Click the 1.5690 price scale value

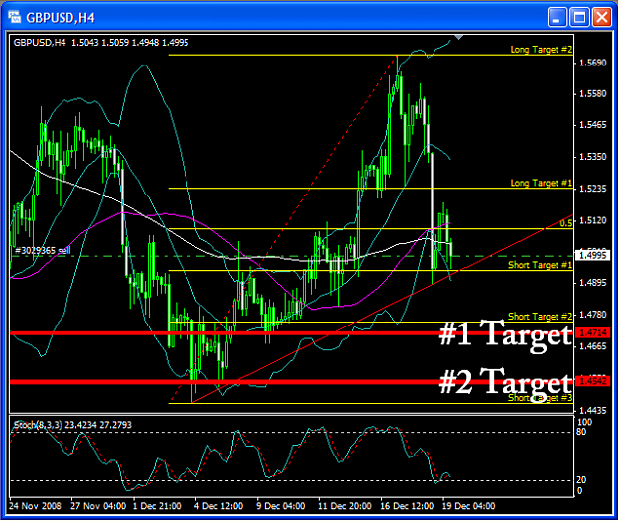click(592, 63)
